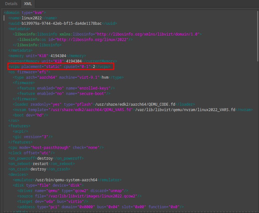Click the domain type="kvm" line

[x=25, y=13]
